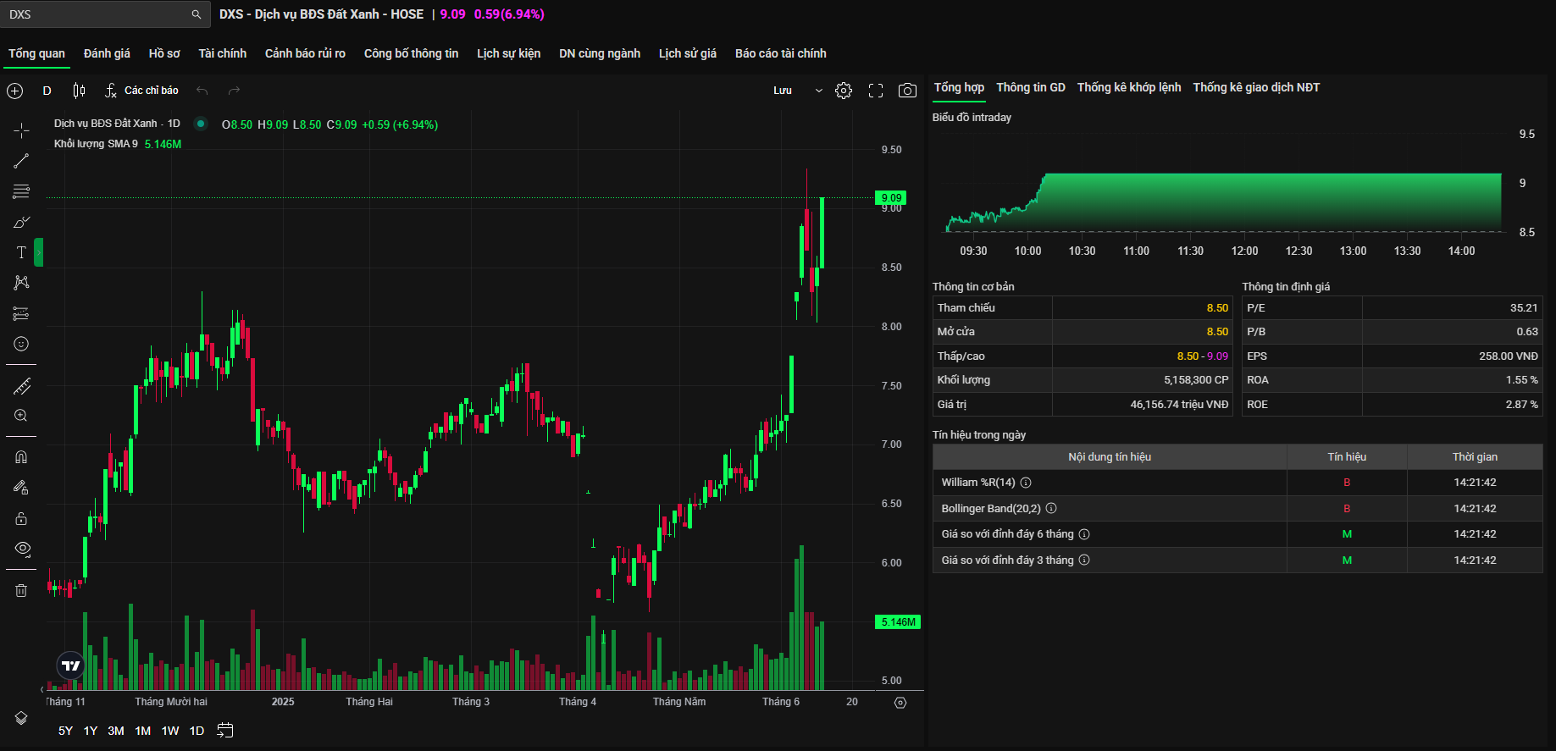Toggle magnet mode
This screenshot has height=751, width=1556.
[22, 457]
